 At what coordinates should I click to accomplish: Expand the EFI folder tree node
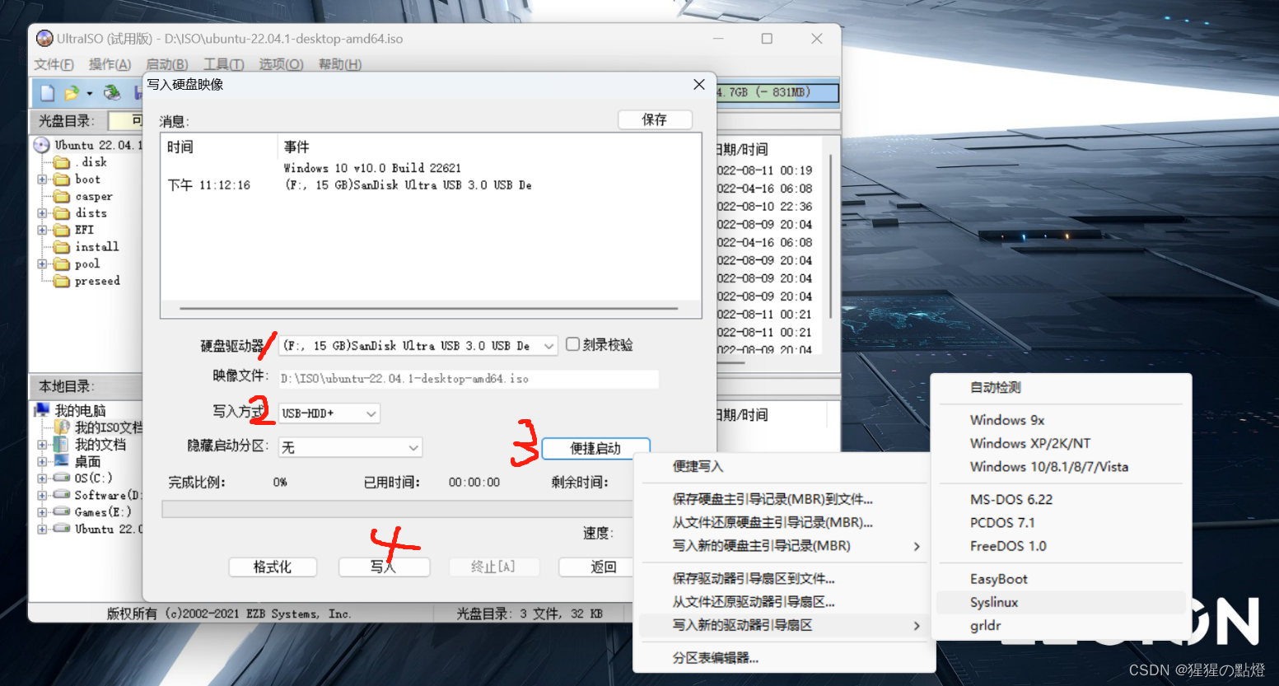point(42,230)
